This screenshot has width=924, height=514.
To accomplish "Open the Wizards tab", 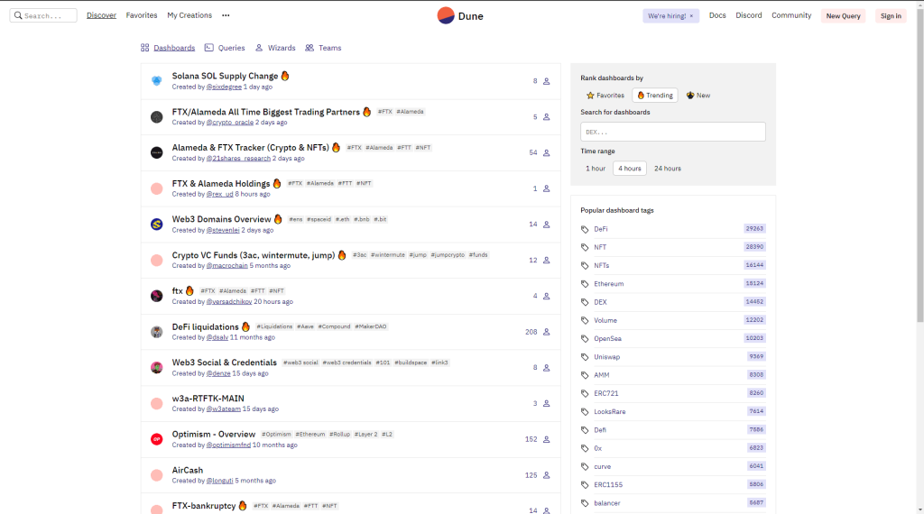I will point(275,48).
